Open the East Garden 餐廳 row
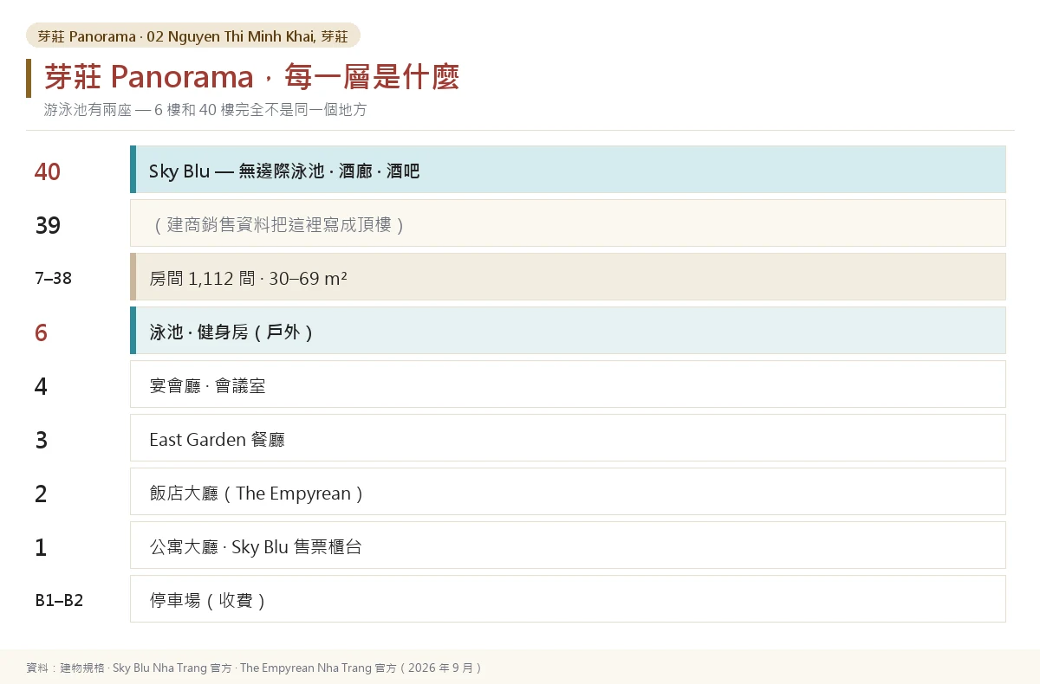 568,438
